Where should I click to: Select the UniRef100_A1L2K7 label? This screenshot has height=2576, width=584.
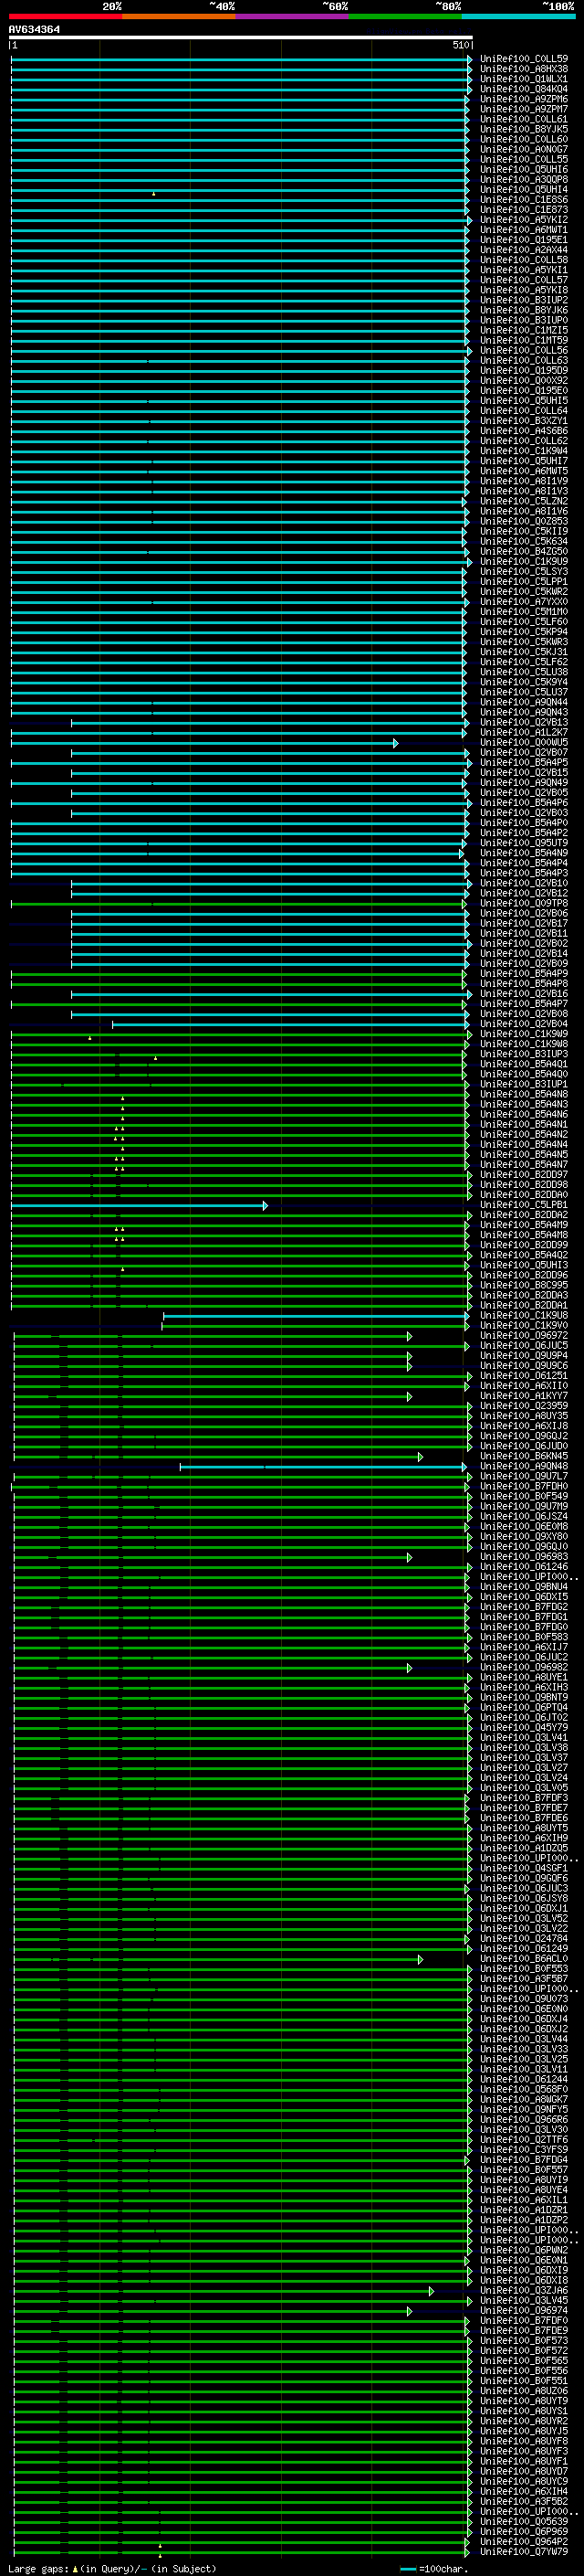(524, 732)
